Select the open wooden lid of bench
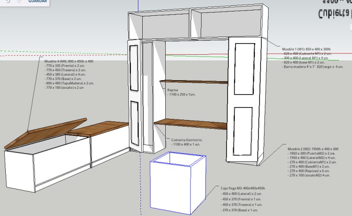This screenshot has height=216, width=352. click(x=45, y=133)
